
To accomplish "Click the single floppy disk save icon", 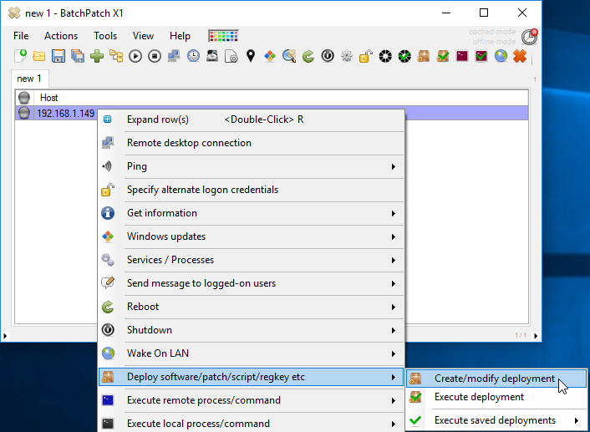I will pos(58,56).
